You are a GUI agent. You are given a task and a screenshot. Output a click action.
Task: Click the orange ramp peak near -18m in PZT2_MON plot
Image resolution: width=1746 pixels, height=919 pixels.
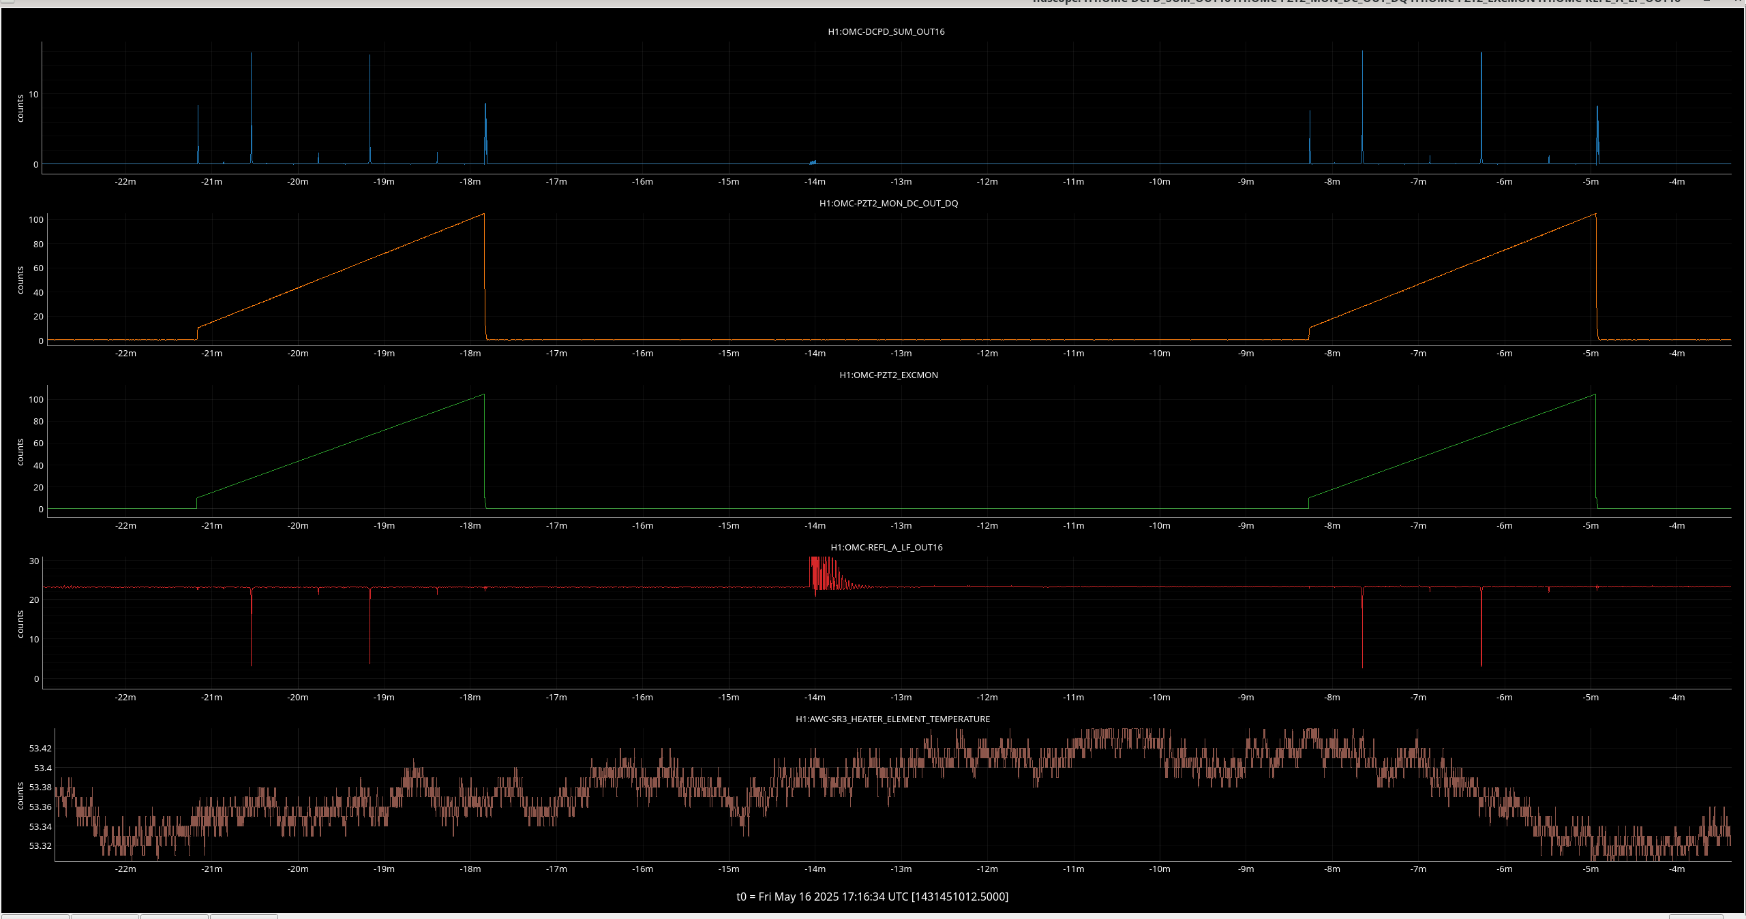click(483, 215)
